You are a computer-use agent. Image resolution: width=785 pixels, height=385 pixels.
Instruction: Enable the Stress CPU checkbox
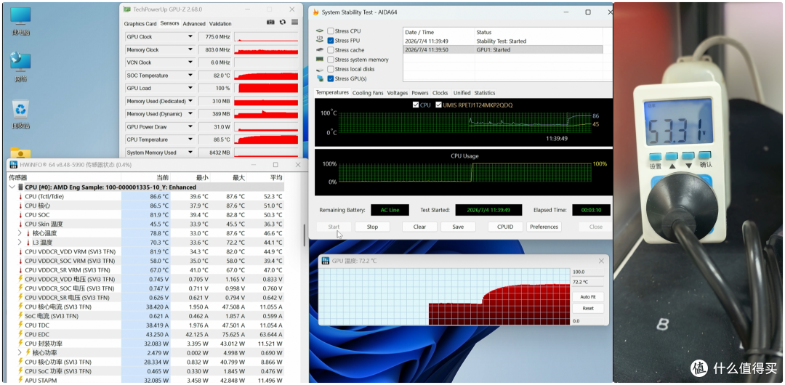coord(331,31)
